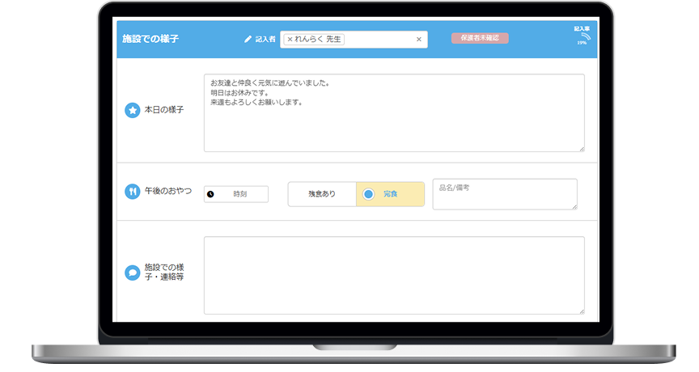The width and height of the screenshot is (699, 372).
Task: Select the 完食 radio option
Action: (390, 194)
